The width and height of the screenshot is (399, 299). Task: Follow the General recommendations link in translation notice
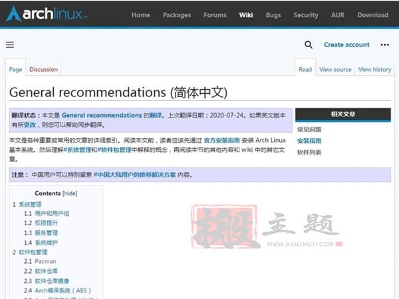coord(102,115)
